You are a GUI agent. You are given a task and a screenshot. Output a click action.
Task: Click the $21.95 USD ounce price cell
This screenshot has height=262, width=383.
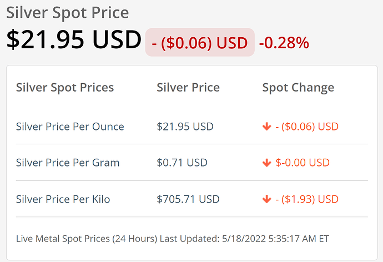185,127
